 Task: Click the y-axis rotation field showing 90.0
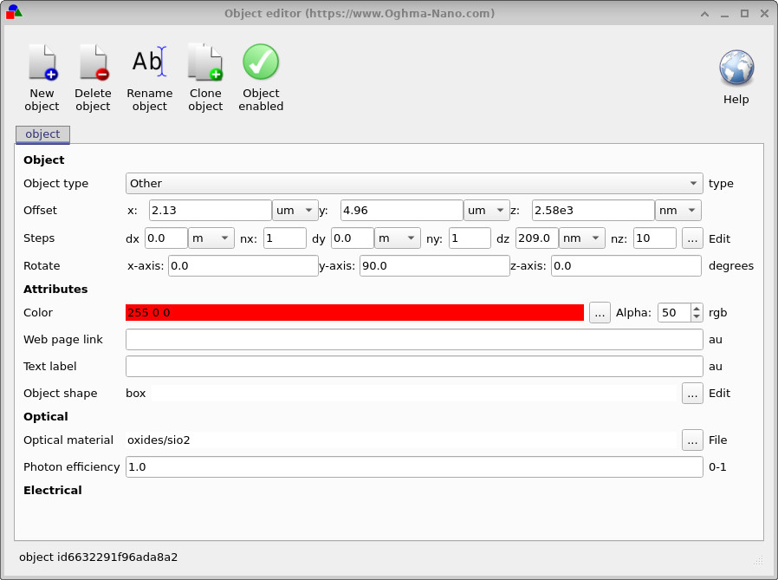(x=435, y=265)
